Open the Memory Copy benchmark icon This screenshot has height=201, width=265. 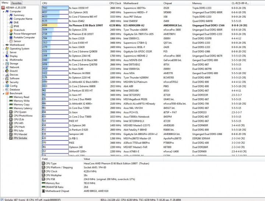[x=11, y=105]
